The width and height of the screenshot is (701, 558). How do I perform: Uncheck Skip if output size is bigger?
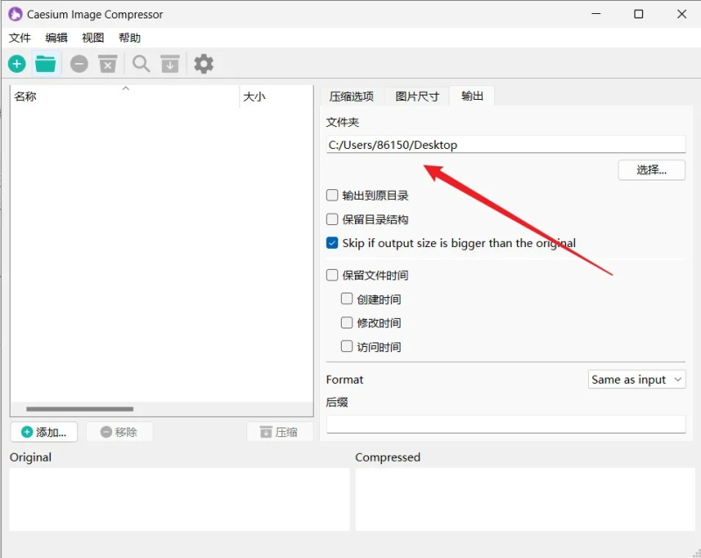click(x=332, y=244)
